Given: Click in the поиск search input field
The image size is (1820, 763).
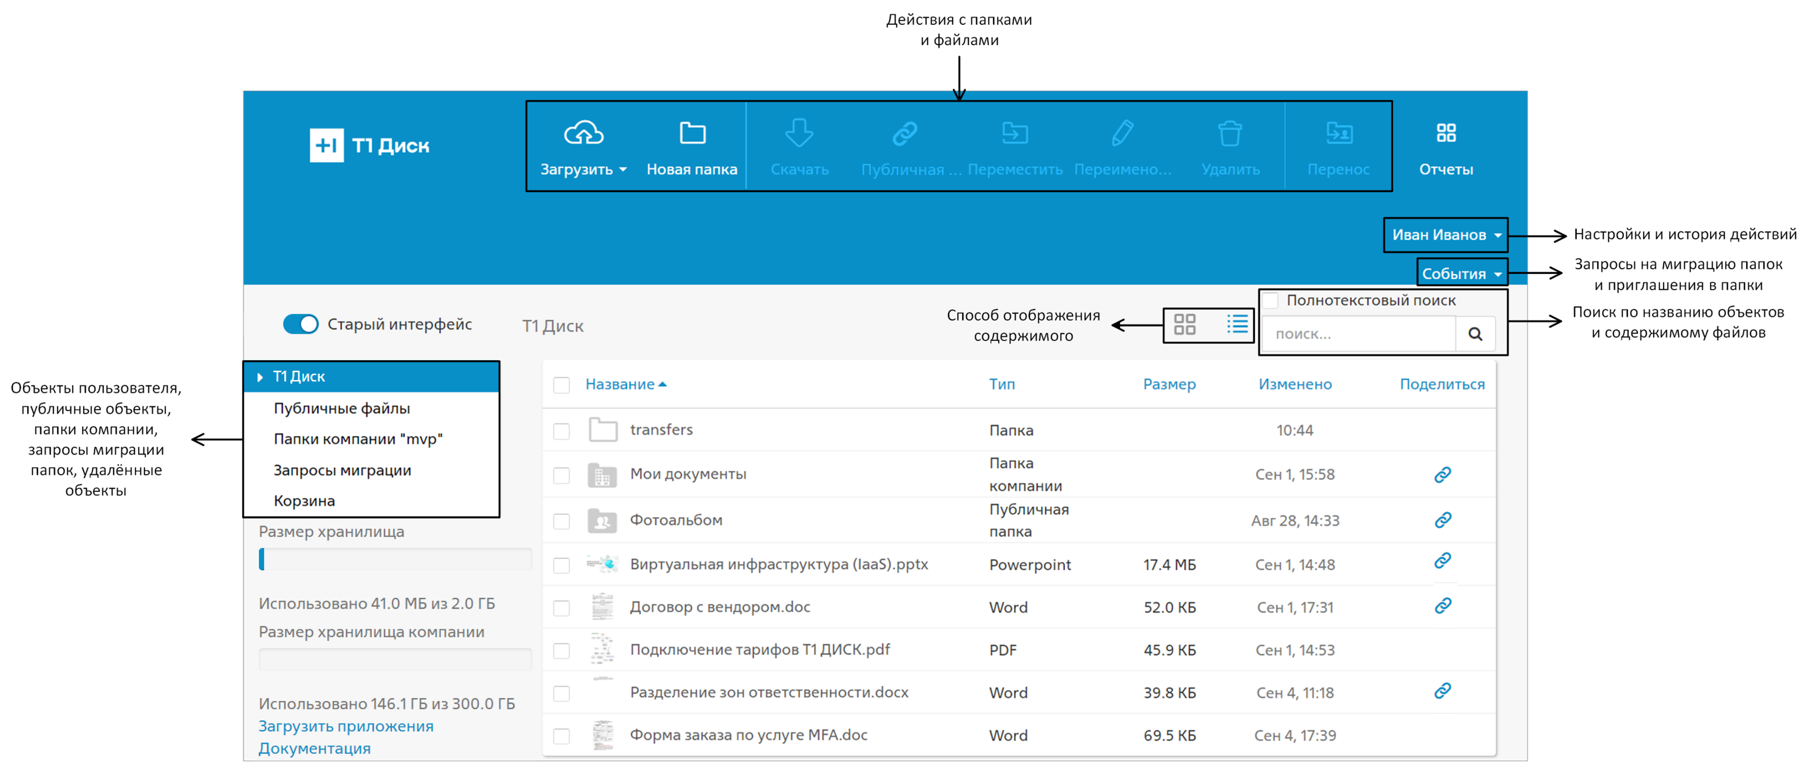Looking at the screenshot, I should [1359, 334].
